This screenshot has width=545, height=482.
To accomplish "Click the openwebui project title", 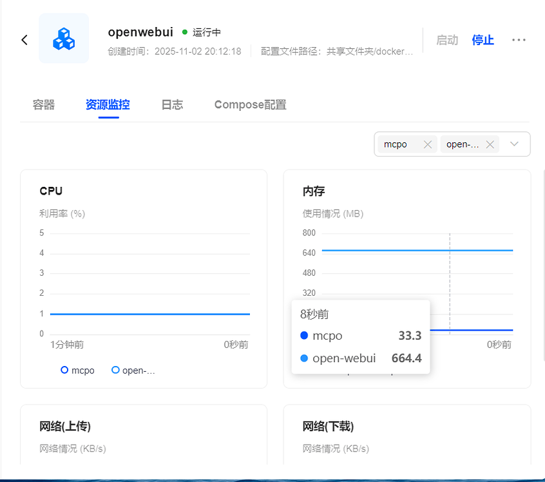I will pyautogui.click(x=140, y=32).
